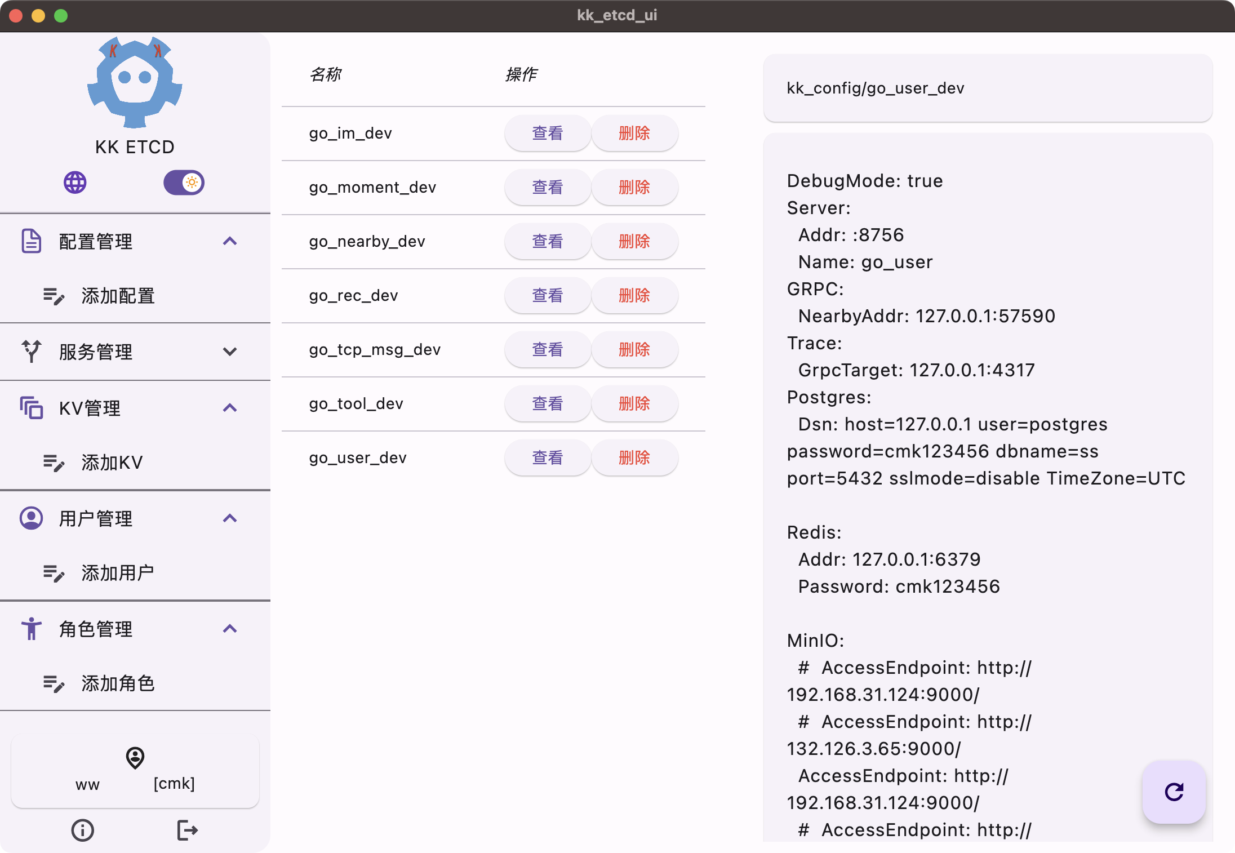The width and height of the screenshot is (1235, 853).
Task: Click the user location pin icon
Action: pyautogui.click(x=135, y=758)
